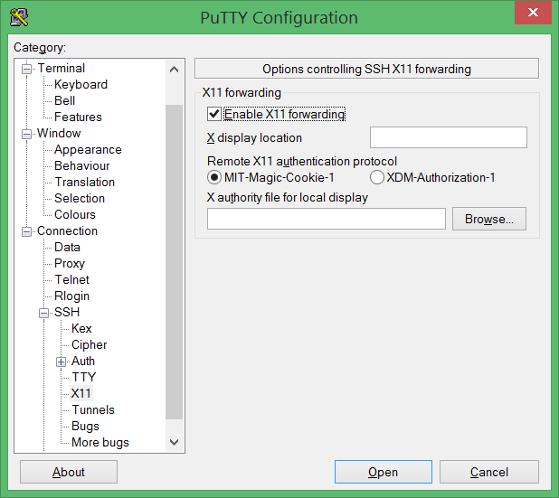This screenshot has width=559, height=498.
Task: Open Features settings category
Action: 78,117
